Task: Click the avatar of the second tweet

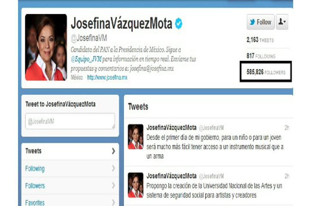Action: point(136,185)
